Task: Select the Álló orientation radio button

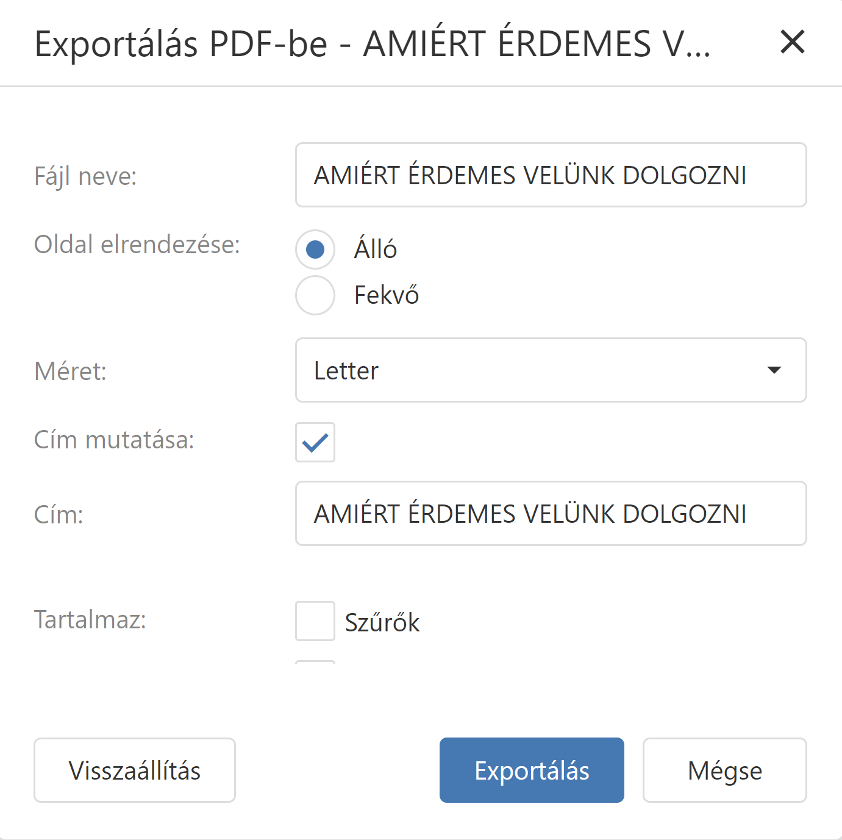Action: coord(315,249)
